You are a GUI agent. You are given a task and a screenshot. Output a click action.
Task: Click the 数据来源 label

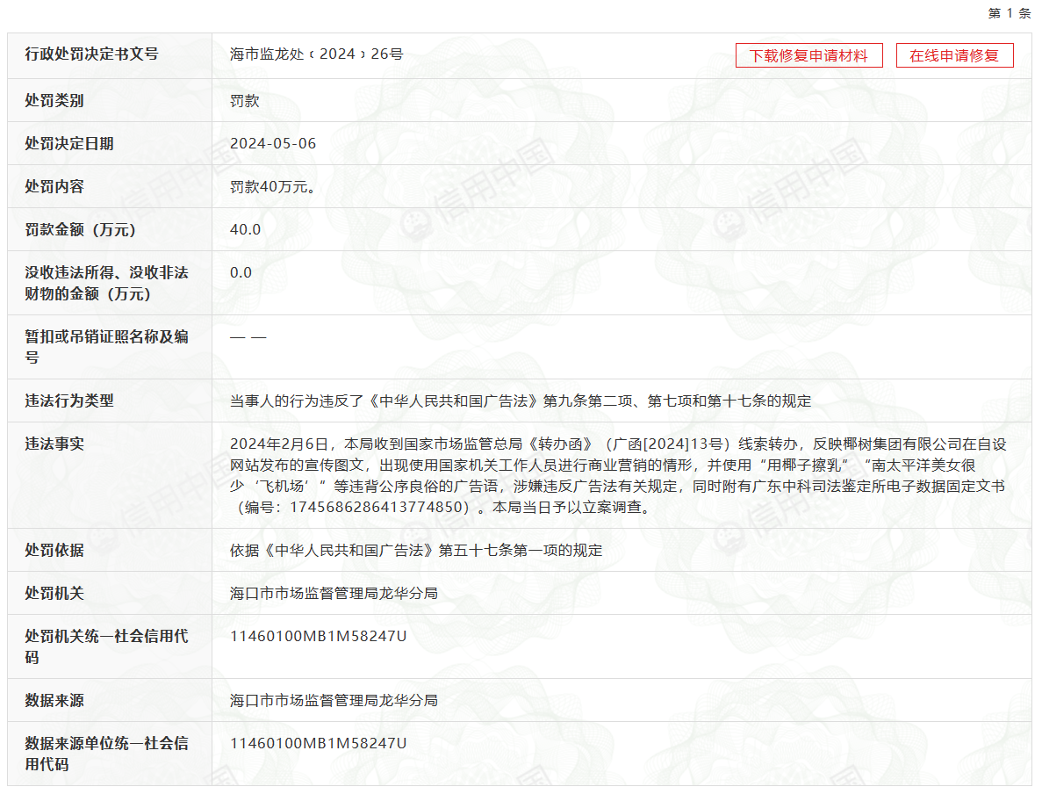tap(54, 700)
